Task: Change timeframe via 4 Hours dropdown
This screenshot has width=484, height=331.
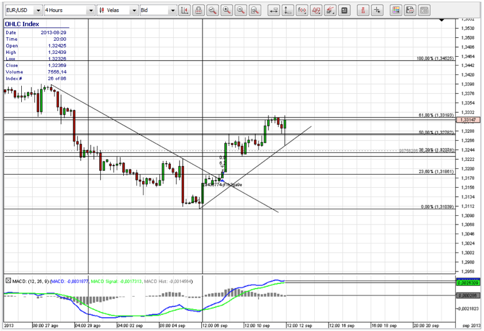Action: click(x=90, y=9)
